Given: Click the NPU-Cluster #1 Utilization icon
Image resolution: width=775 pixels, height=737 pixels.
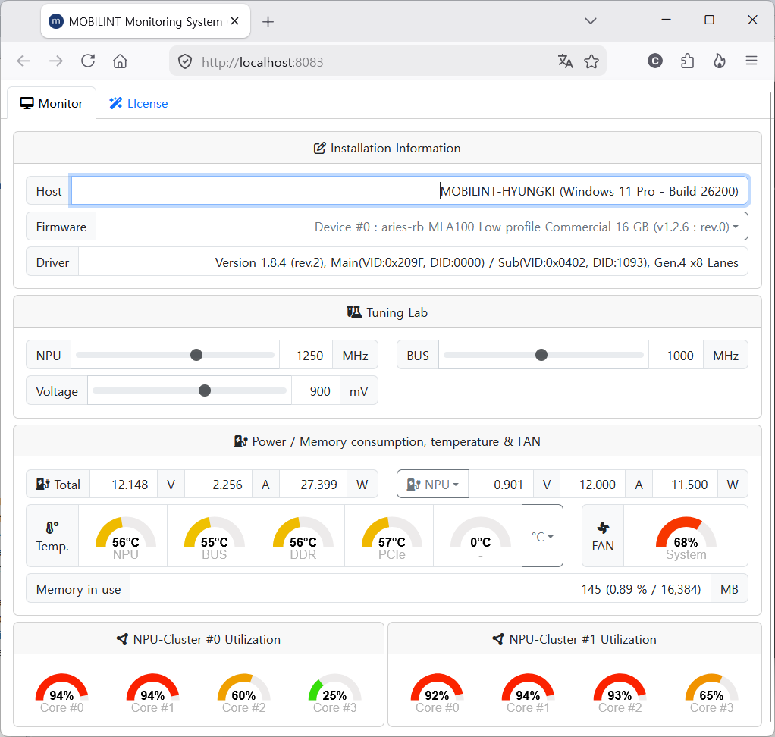Looking at the screenshot, I should tap(498, 639).
